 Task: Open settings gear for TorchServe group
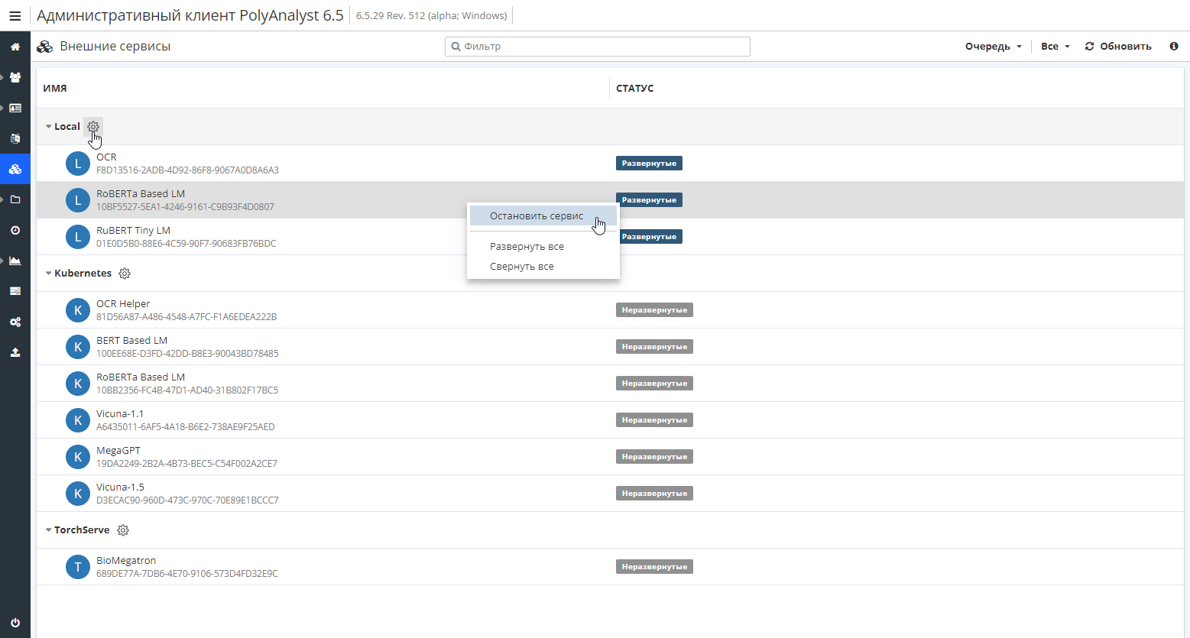[123, 530]
